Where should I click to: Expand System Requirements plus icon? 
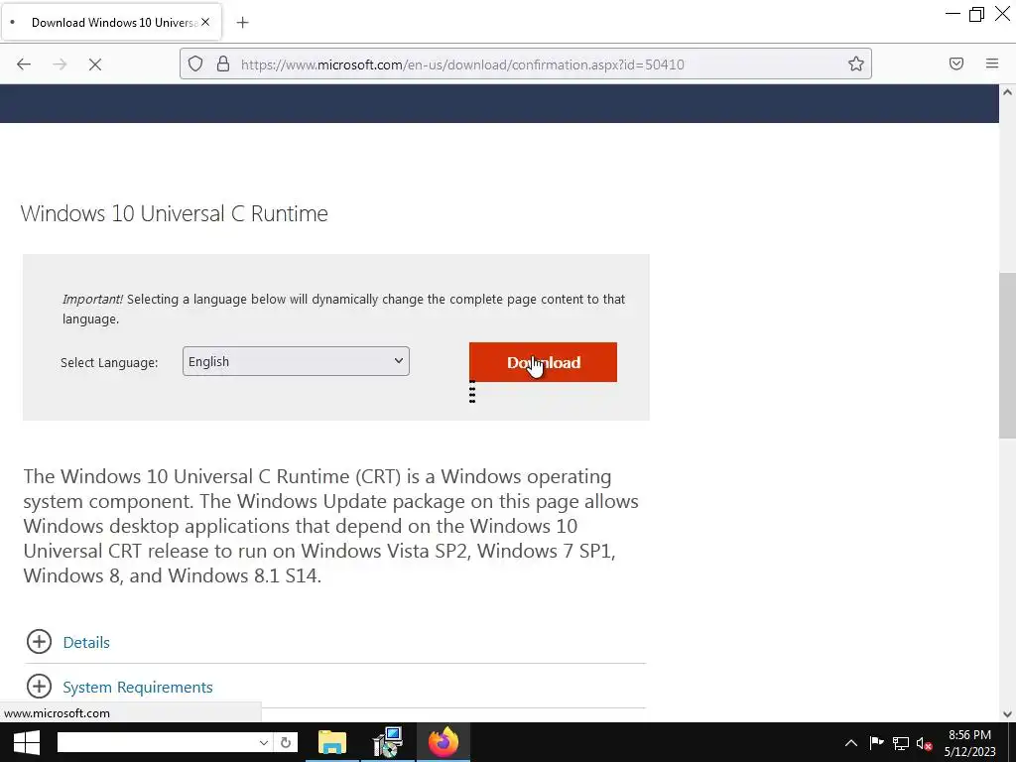pos(39,687)
